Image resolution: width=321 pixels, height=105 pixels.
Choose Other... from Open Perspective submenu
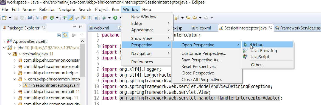[267, 65]
